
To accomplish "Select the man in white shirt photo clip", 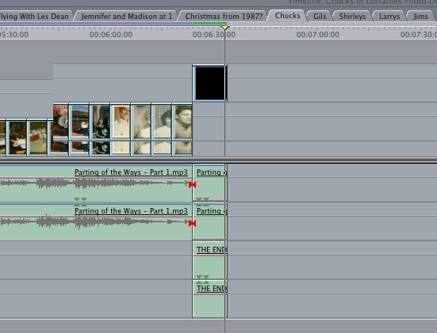I will (x=121, y=129).
